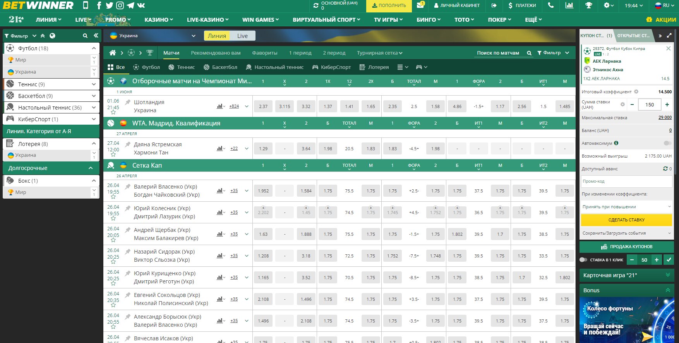This screenshot has width=679, height=343.
Task: Click the Deposit button in header
Action: [x=389, y=5]
